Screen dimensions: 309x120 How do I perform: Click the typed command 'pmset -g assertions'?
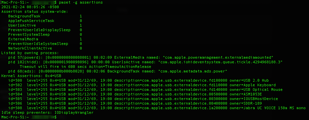[x=81, y=3]
